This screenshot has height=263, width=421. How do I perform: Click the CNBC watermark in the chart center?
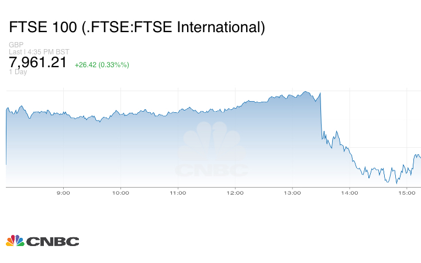coord(212,152)
